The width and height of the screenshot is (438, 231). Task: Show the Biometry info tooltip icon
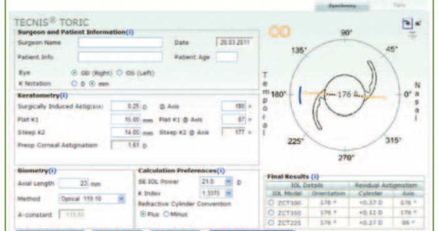[52, 170]
